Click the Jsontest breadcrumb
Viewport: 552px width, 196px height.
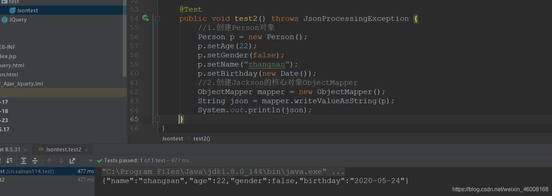click(173, 139)
